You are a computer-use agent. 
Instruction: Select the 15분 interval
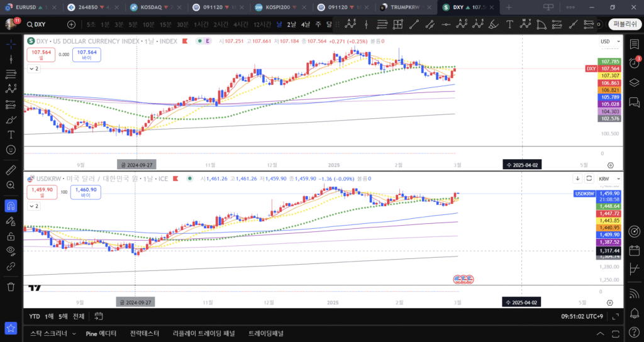(x=165, y=25)
